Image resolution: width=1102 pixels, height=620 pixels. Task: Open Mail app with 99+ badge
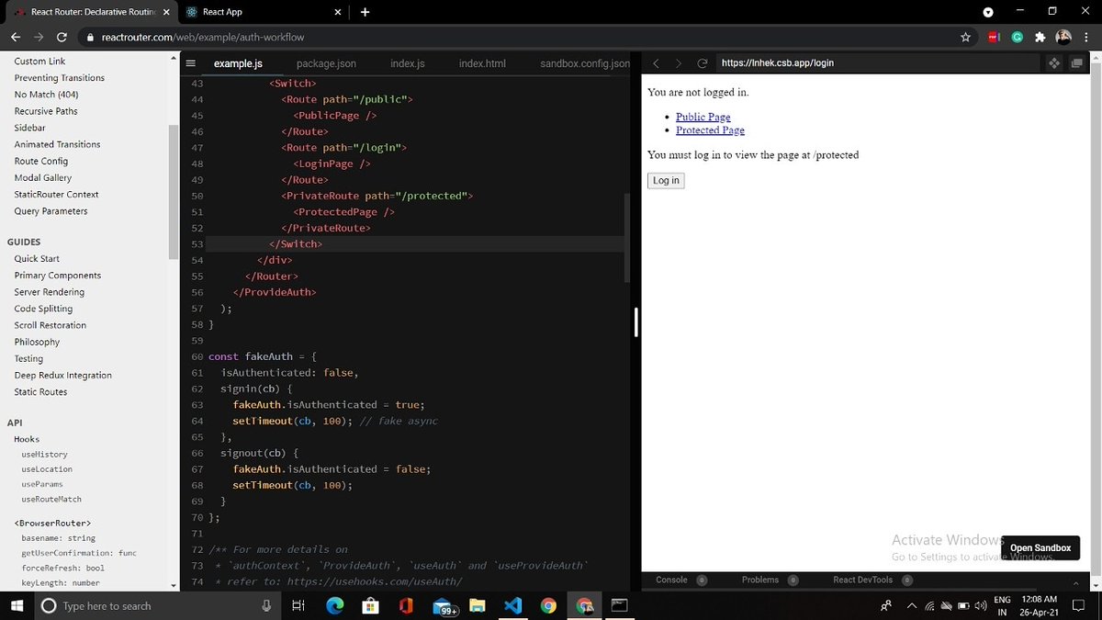(x=444, y=606)
